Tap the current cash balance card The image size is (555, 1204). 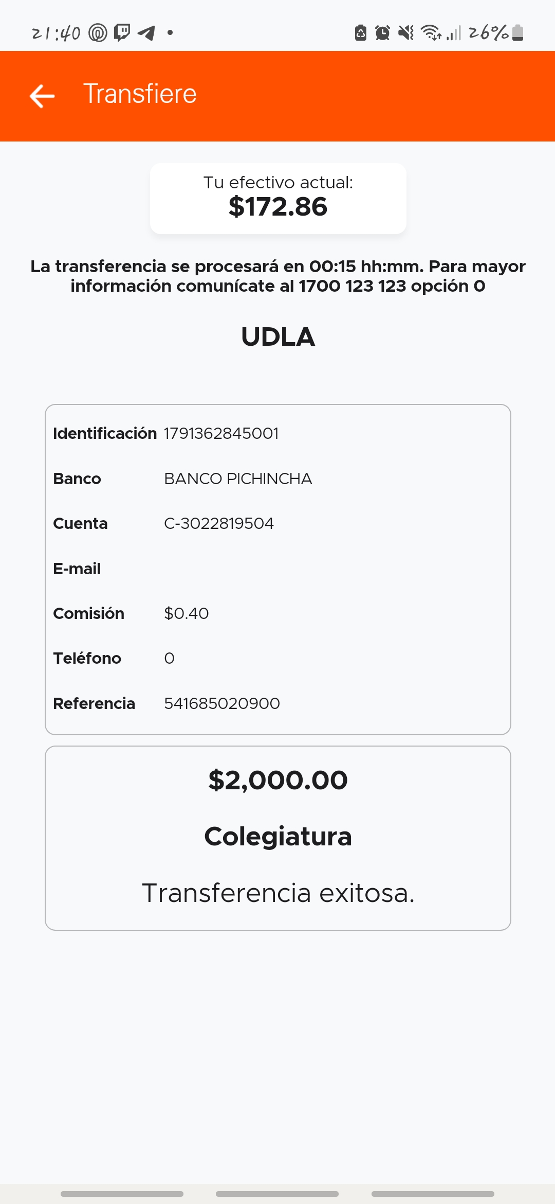tap(278, 198)
